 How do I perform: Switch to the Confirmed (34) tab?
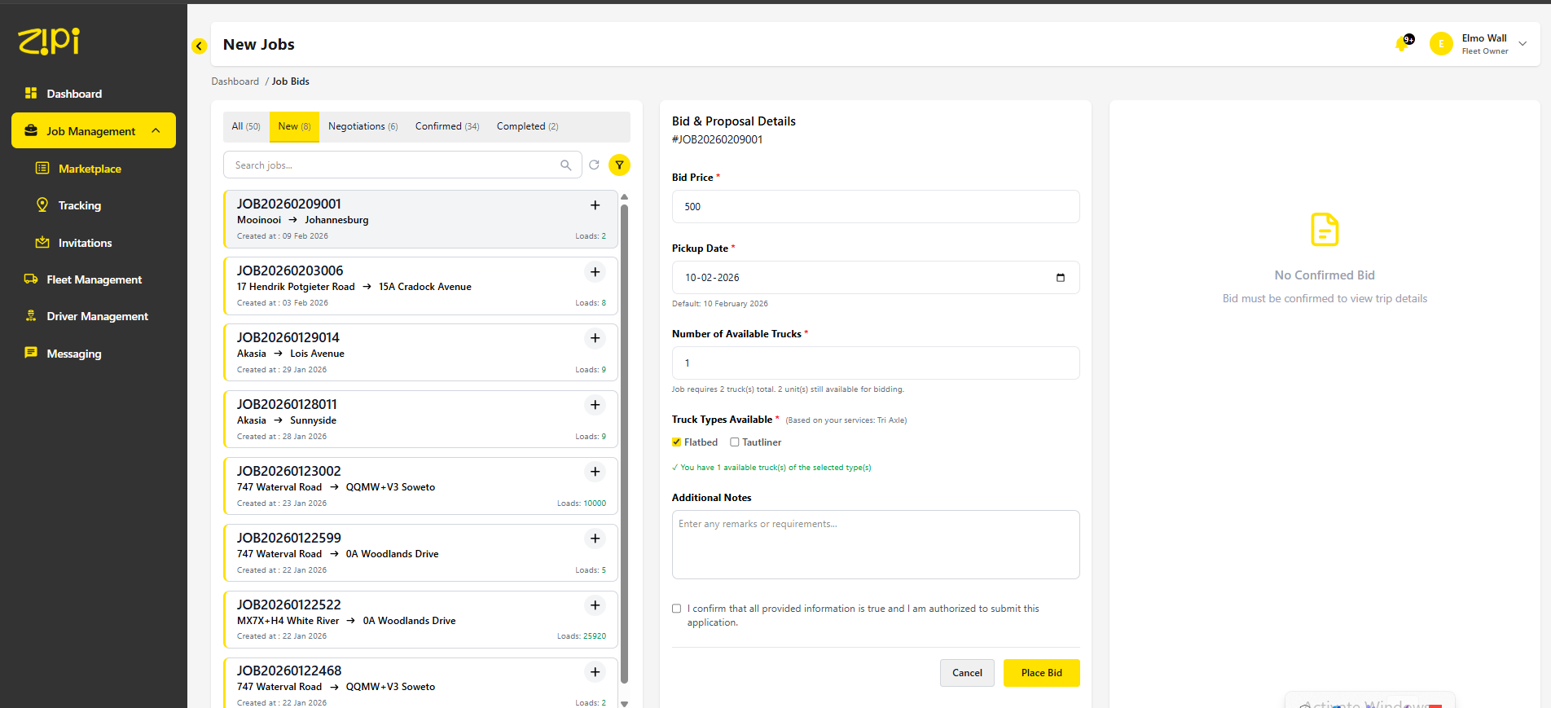[x=447, y=126]
